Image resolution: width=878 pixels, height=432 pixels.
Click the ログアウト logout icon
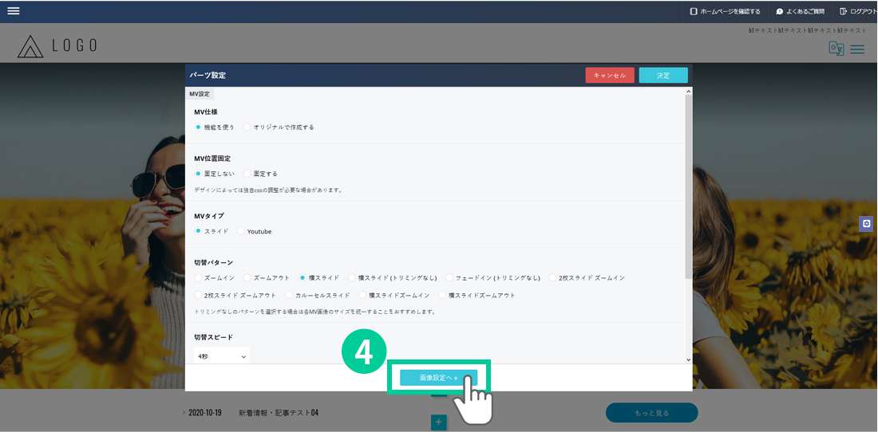coord(843,12)
